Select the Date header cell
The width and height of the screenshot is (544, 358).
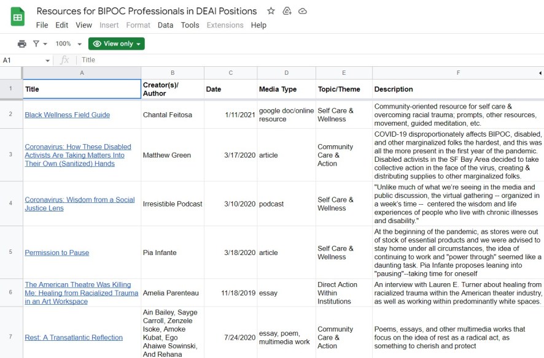[231, 89]
